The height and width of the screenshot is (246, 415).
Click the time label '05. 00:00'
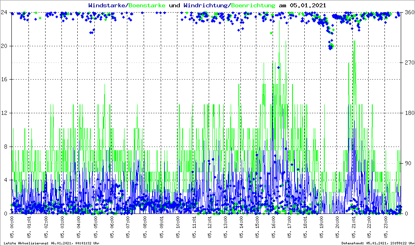pos(12,227)
